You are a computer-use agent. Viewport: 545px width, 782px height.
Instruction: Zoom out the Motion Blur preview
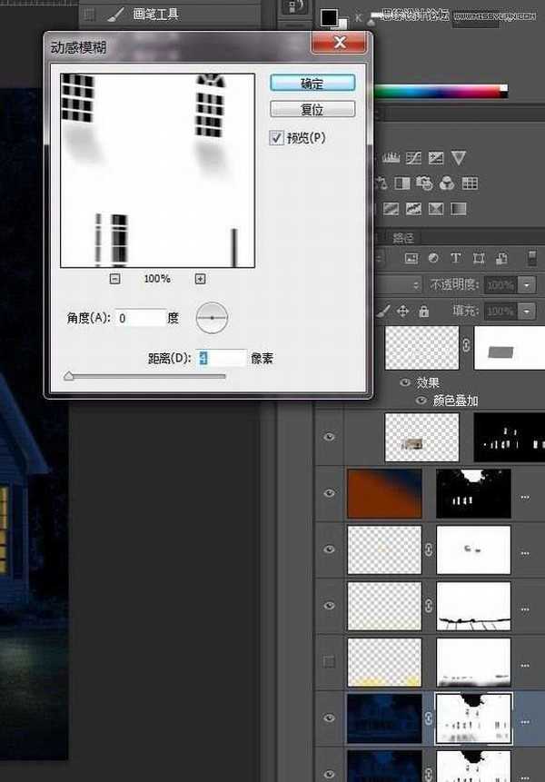[114, 279]
